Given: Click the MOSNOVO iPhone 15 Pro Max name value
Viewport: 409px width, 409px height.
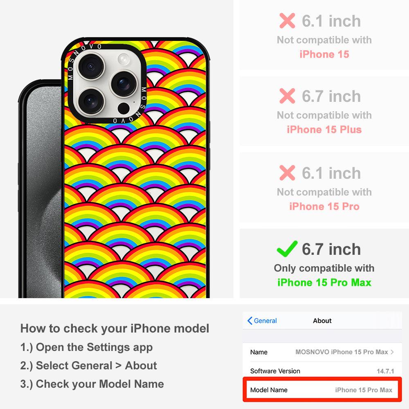Looking at the screenshot, I should pyautogui.click(x=342, y=352).
